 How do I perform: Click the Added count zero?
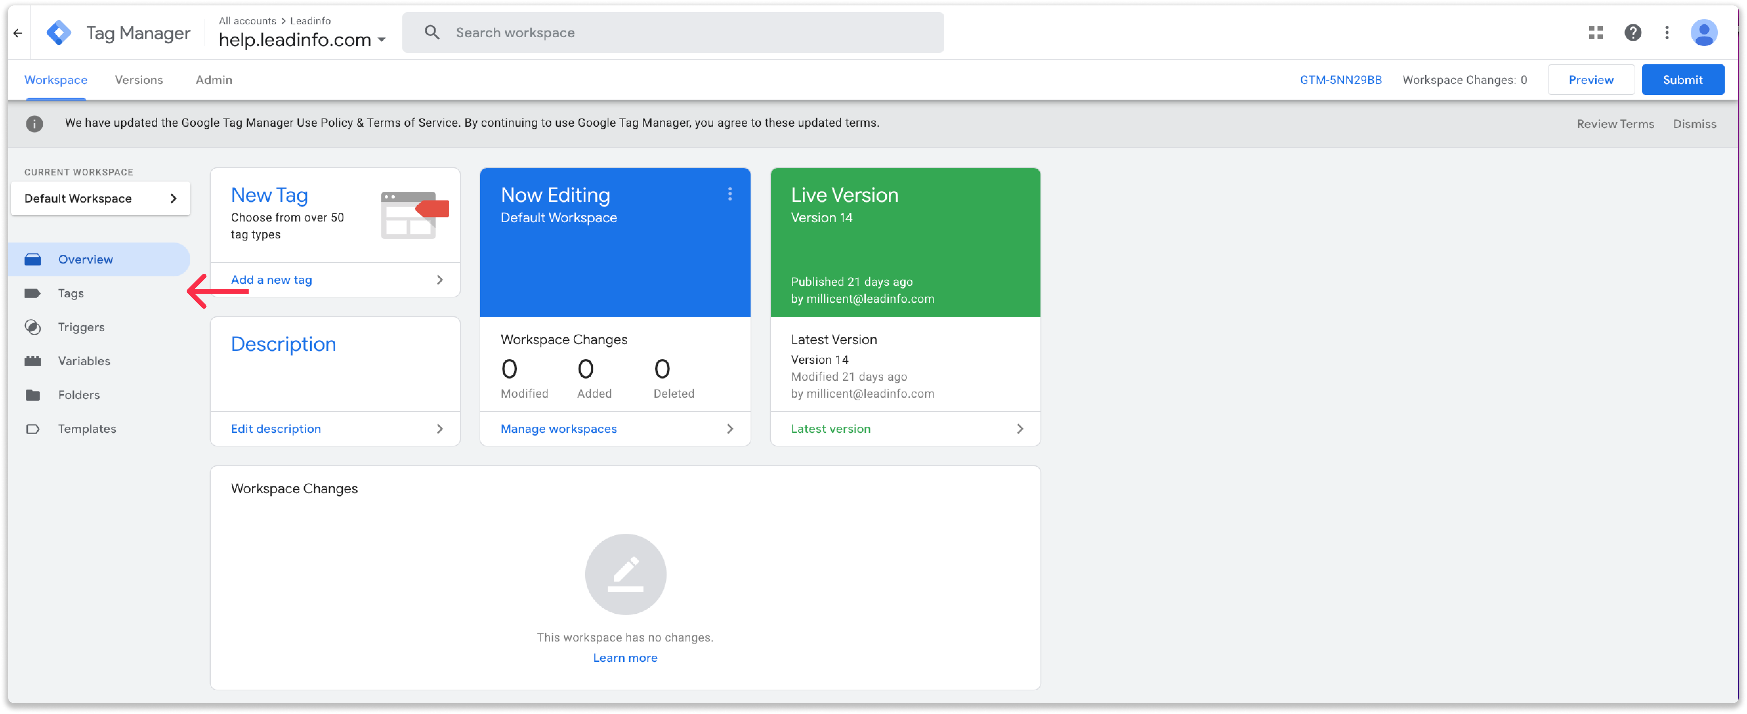[x=585, y=370]
